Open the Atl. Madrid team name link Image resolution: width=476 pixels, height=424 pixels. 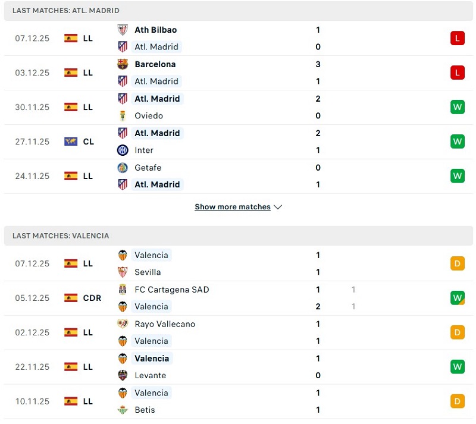pos(156,46)
